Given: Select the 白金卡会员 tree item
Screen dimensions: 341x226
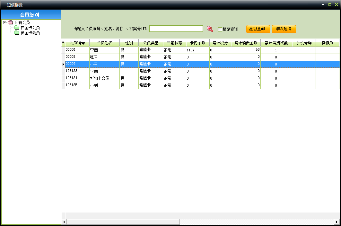Looking at the screenshot, I should click(x=30, y=28).
